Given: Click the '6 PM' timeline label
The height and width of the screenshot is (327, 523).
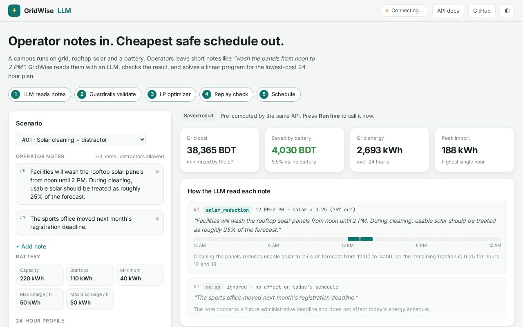Looking at the screenshot, I should 421,246.
